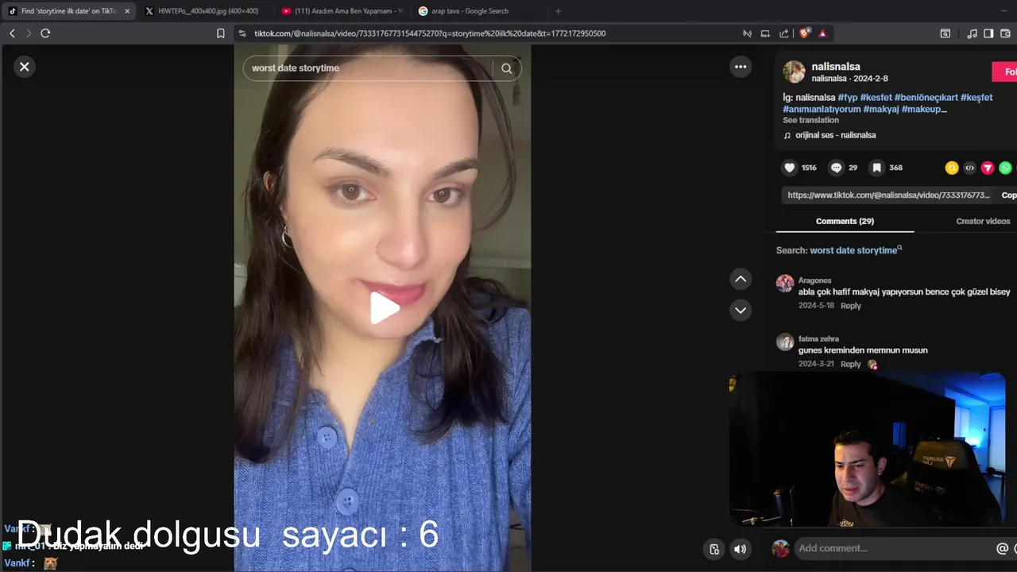Share to WhatsApp with the green icon
1017x572 pixels.
point(1006,168)
